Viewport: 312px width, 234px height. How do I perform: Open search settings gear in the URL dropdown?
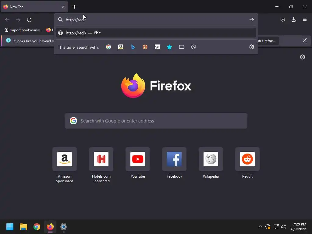pos(252,47)
